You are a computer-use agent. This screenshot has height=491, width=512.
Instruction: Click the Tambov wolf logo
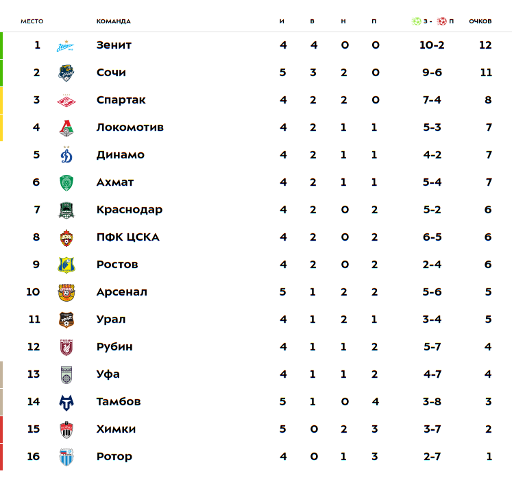[x=66, y=402]
